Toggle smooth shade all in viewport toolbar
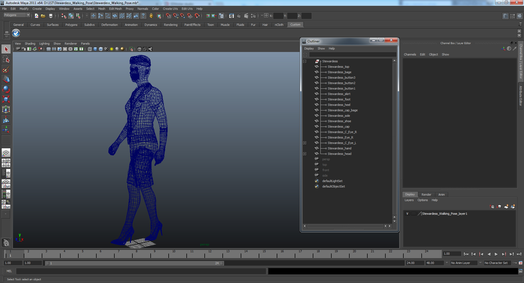The height and width of the screenshot is (283, 524). point(95,49)
